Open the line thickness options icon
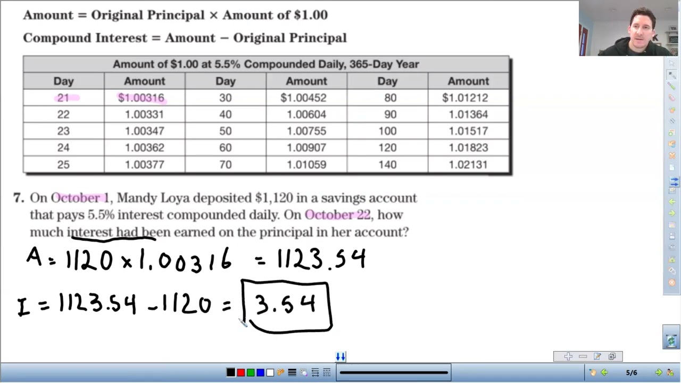This screenshot has height=383, width=681. (x=292, y=372)
